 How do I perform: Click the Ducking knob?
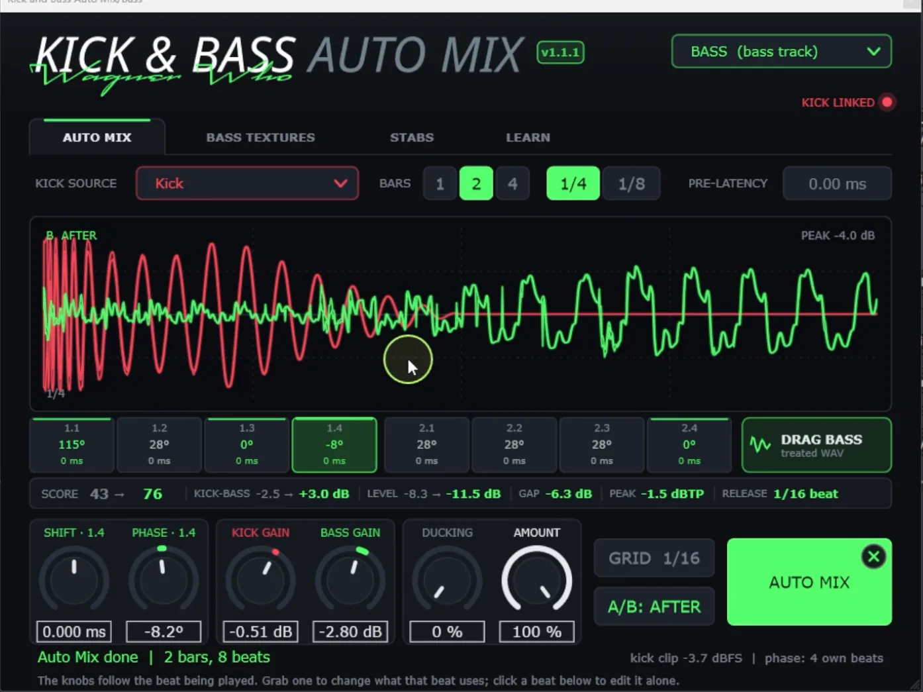click(447, 581)
